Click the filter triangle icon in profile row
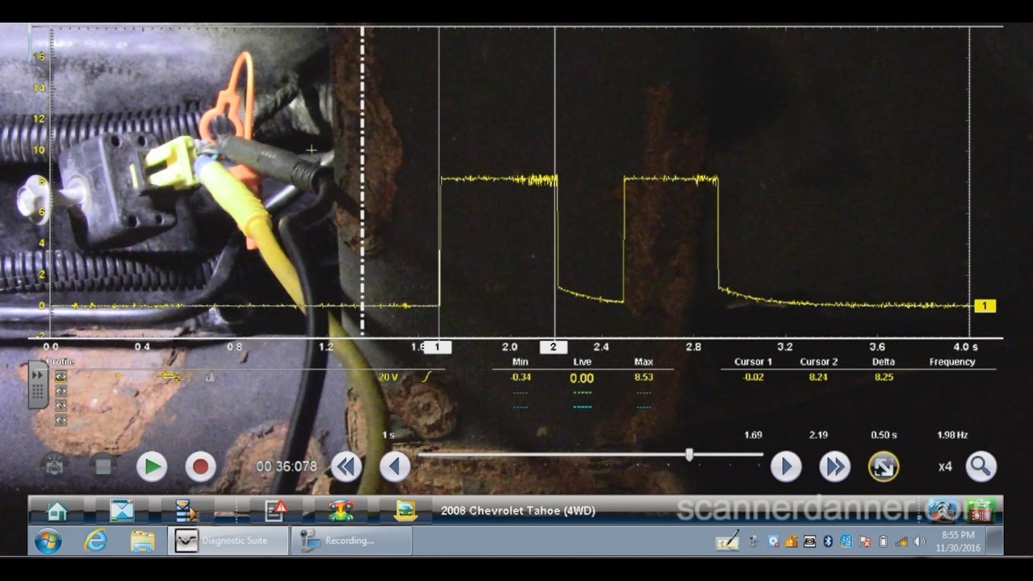1033x581 pixels. (x=210, y=377)
